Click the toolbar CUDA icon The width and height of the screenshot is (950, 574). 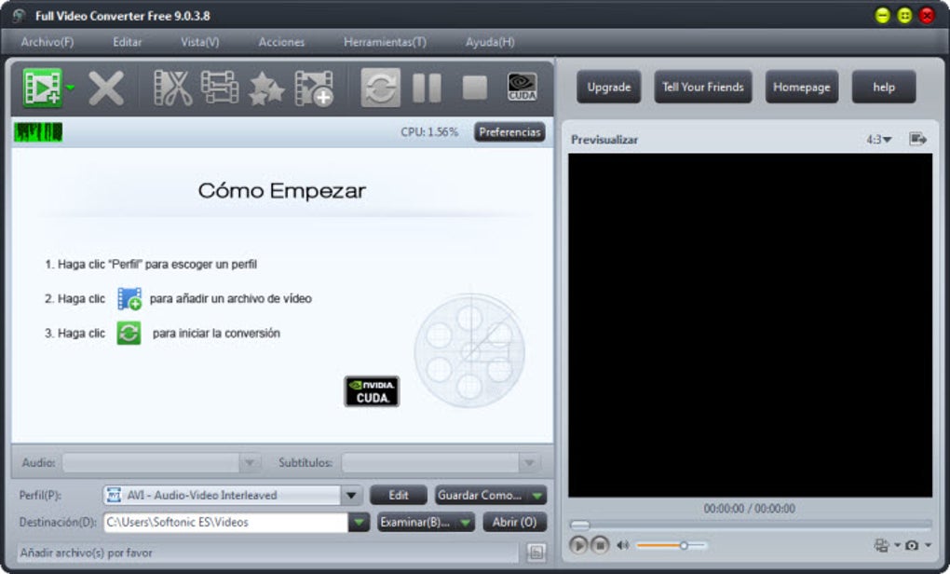522,88
